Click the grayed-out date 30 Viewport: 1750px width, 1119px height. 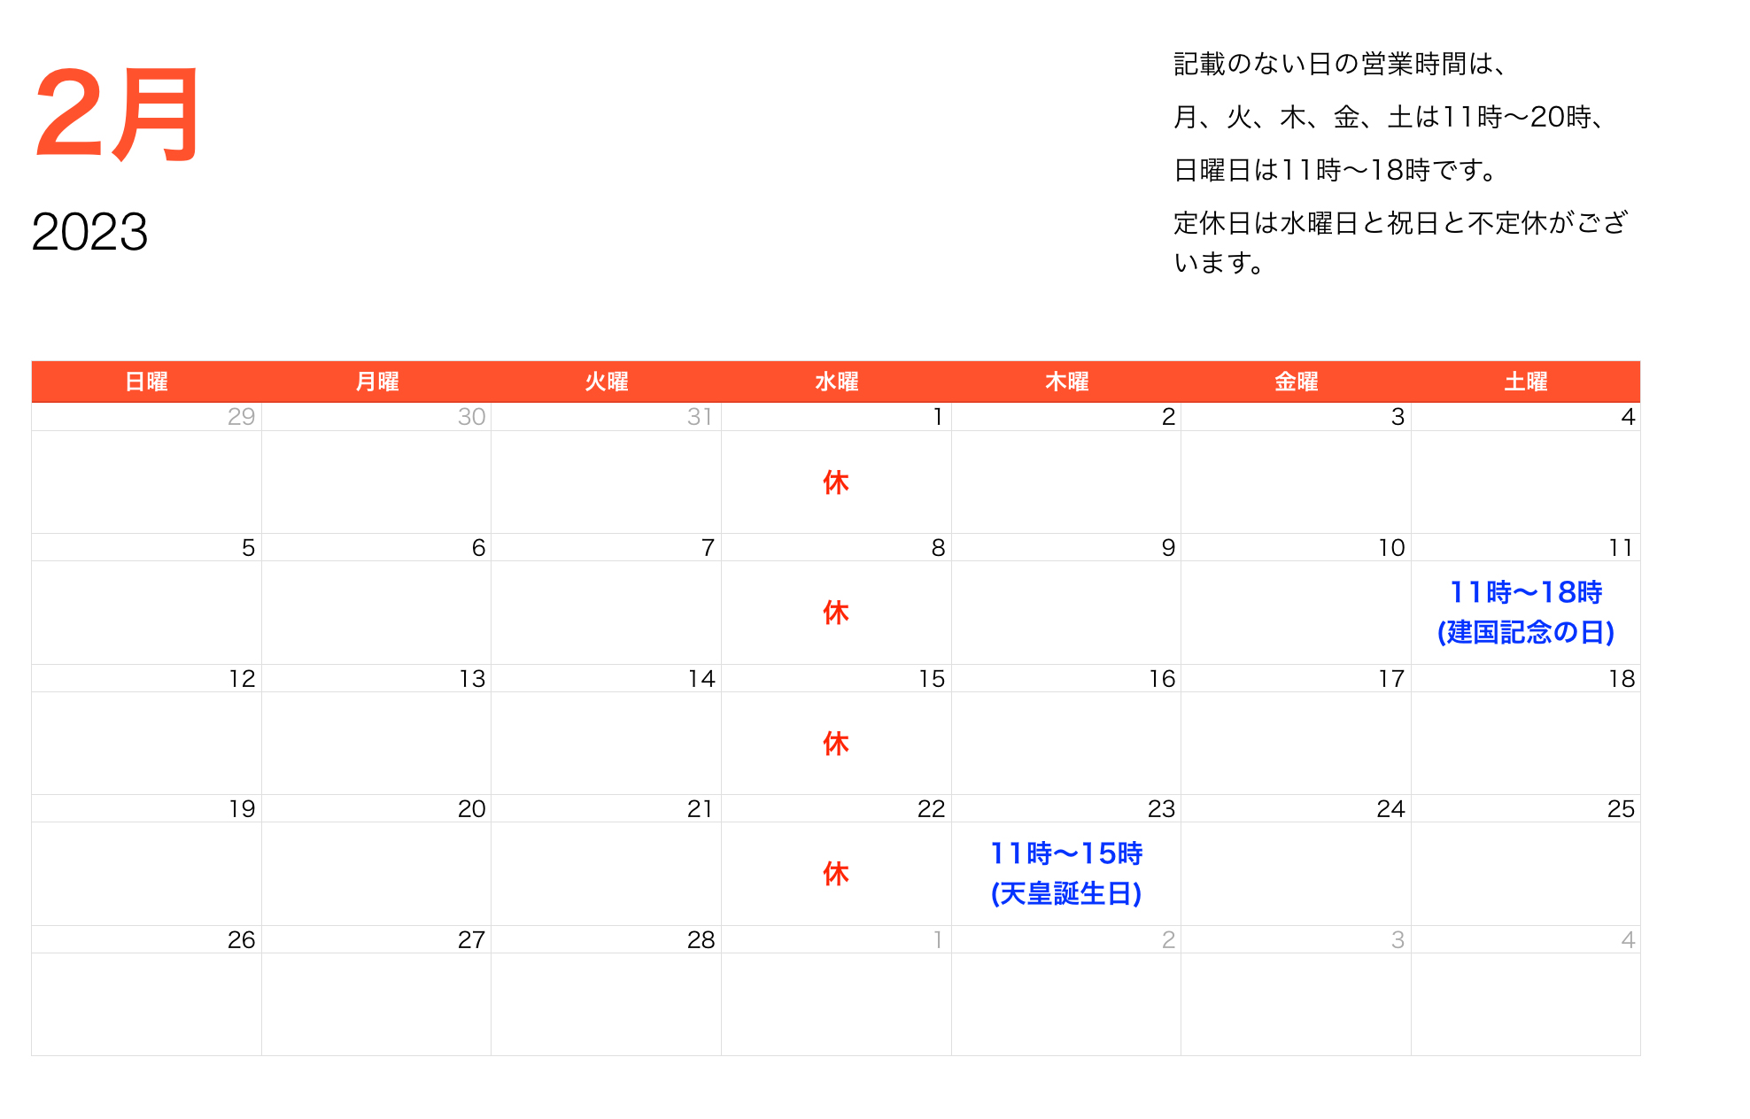tap(471, 417)
